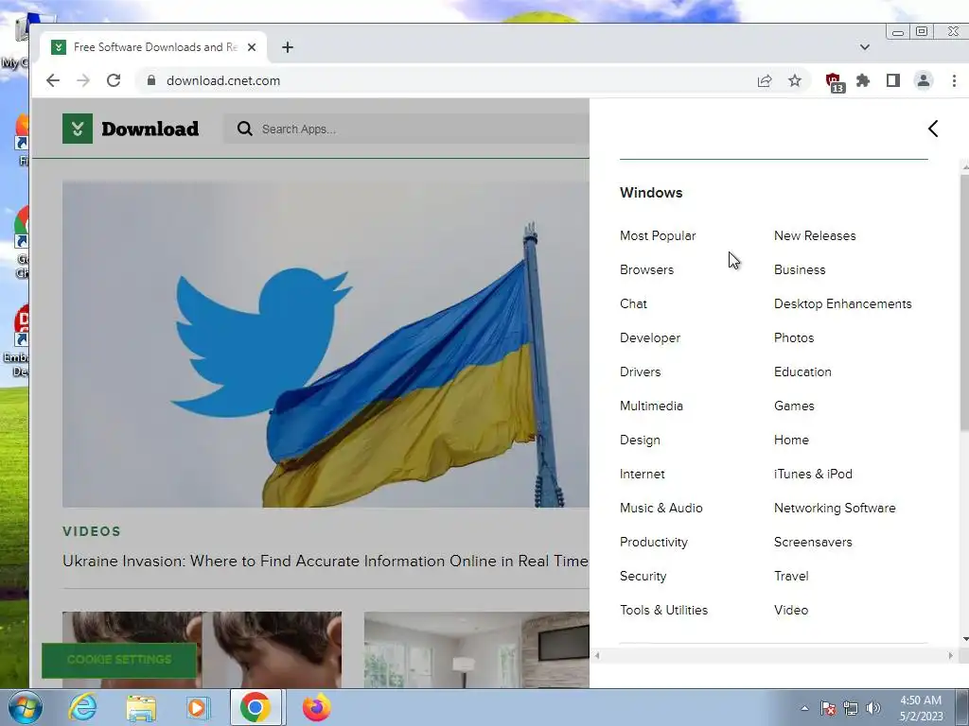This screenshot has width=969, height=726.
Task: Open the Design category
Action: click(x=640, y=440)
